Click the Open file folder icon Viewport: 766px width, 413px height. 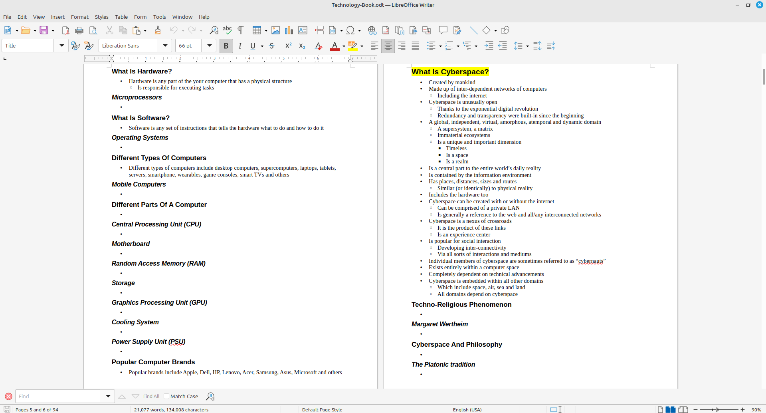tap(26, 30)
